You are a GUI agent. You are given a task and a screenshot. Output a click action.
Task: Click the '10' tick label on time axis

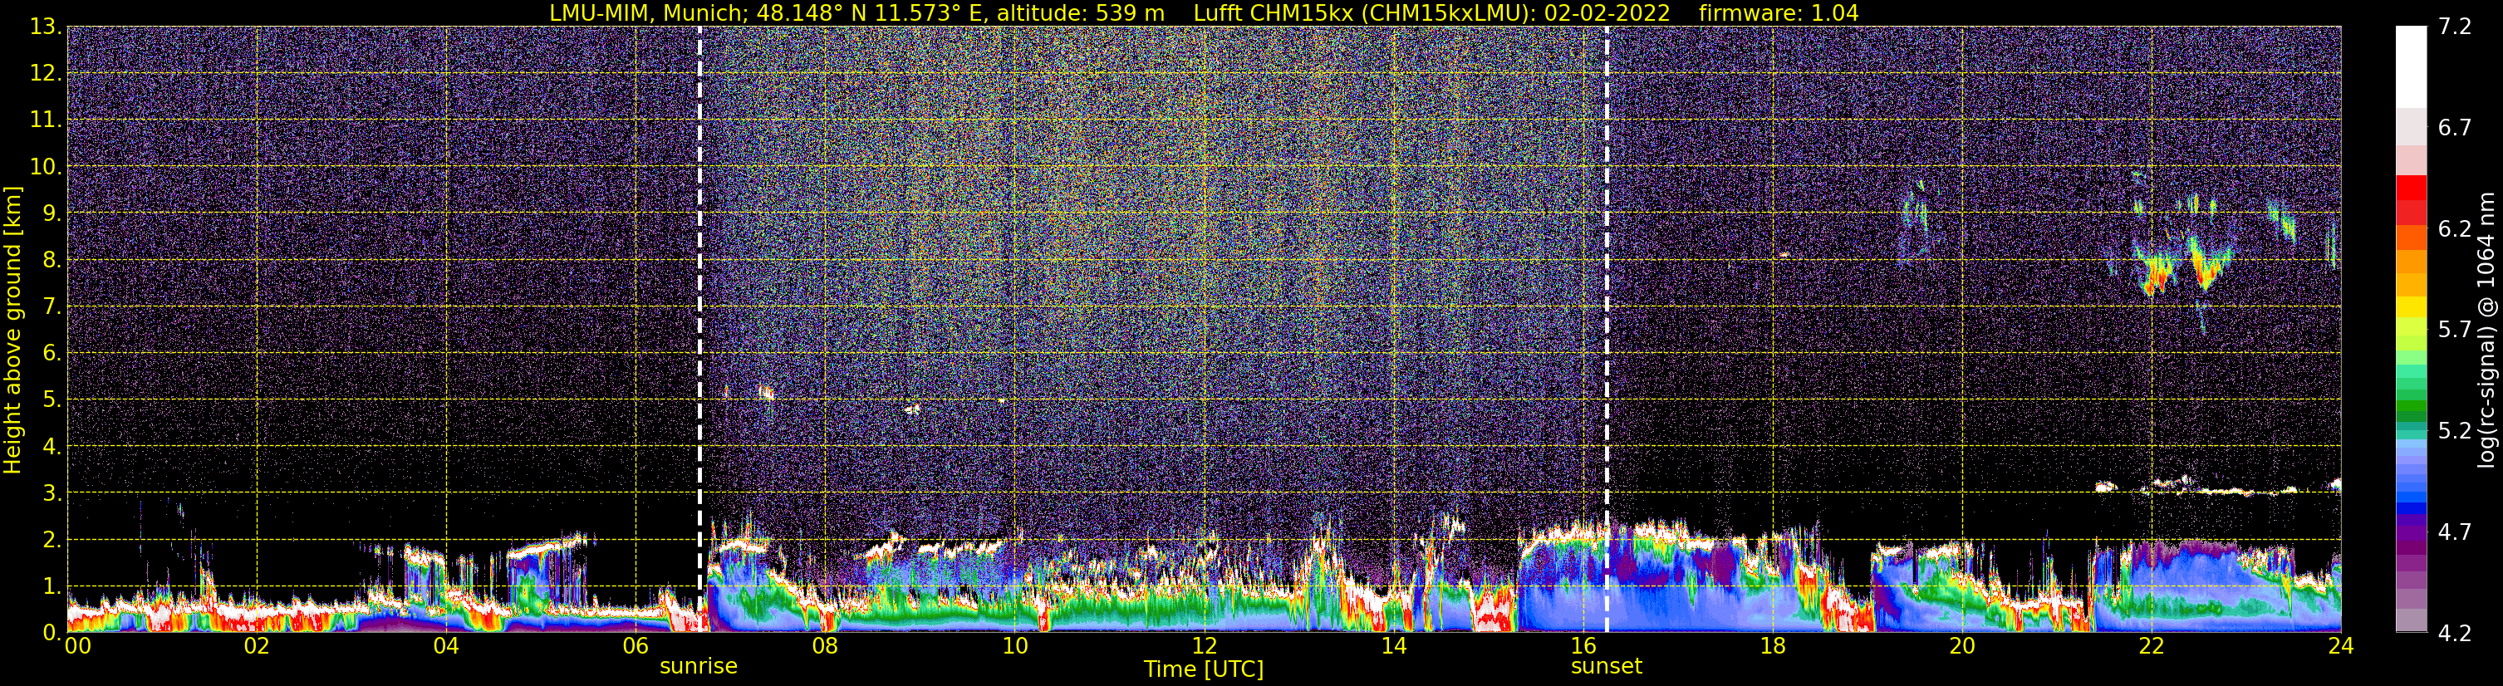click(x=1014, y=646)
